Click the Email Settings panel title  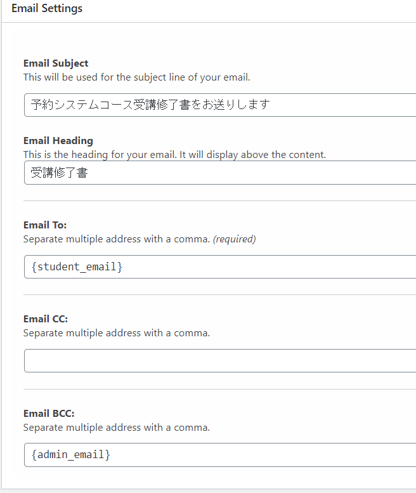[47, 8]
